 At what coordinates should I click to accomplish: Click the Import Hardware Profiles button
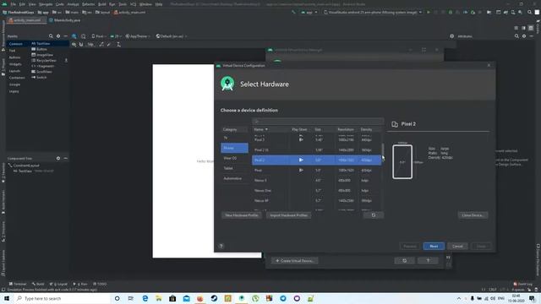(x=289, y=215)
